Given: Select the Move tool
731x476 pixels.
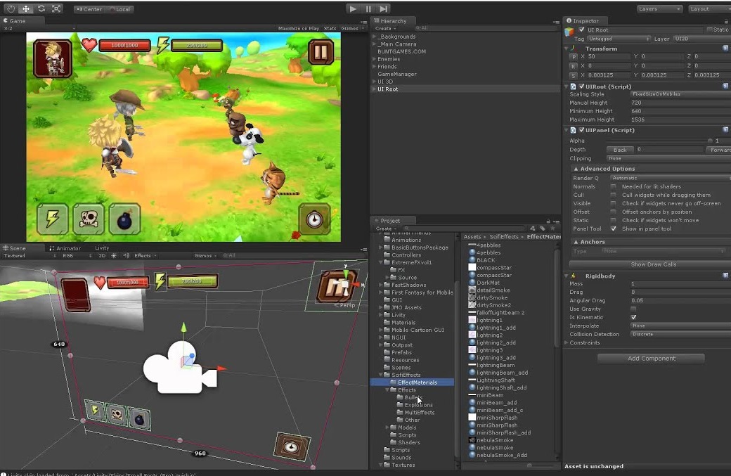Looking at the screenshot, I should 26,9.
